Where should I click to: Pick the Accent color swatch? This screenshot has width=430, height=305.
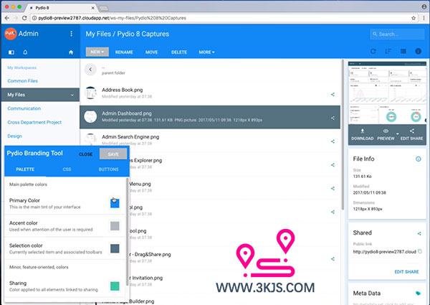coord(115,226)
